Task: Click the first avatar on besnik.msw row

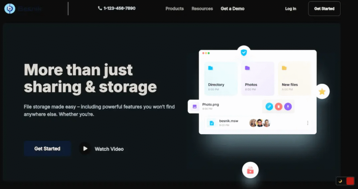Action: click(253, 123)
